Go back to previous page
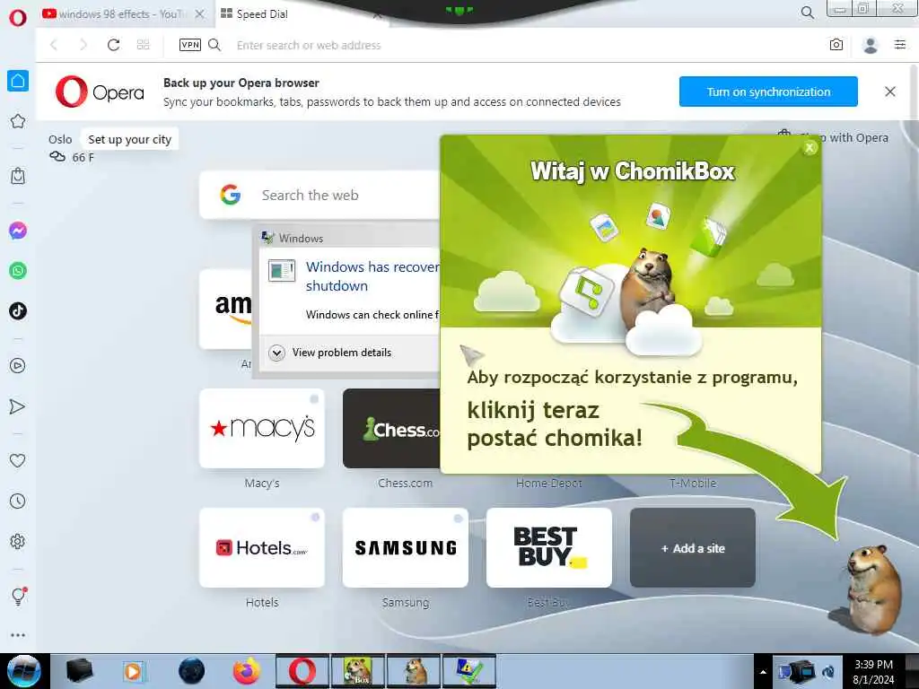The width and height of the screenshot is (919, 689). 54,45
